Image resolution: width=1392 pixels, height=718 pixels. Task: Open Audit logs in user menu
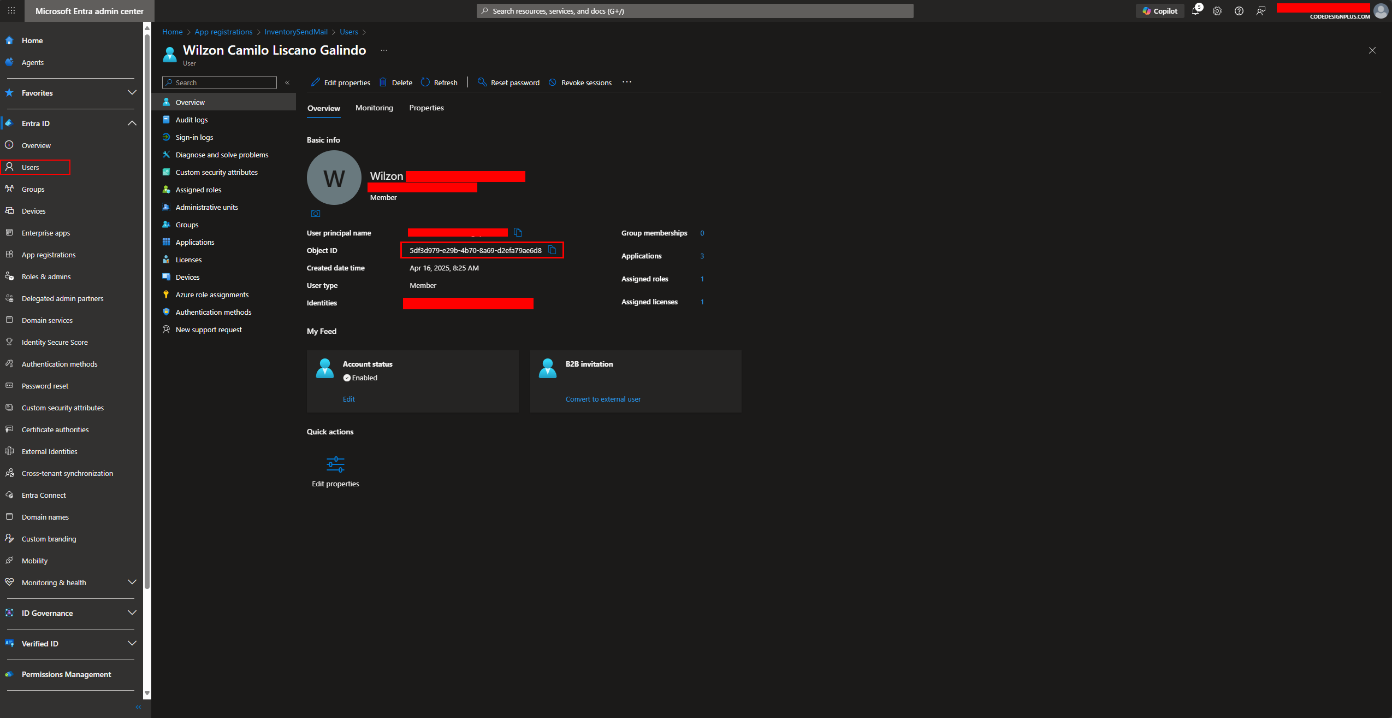(x=192, y=120)
